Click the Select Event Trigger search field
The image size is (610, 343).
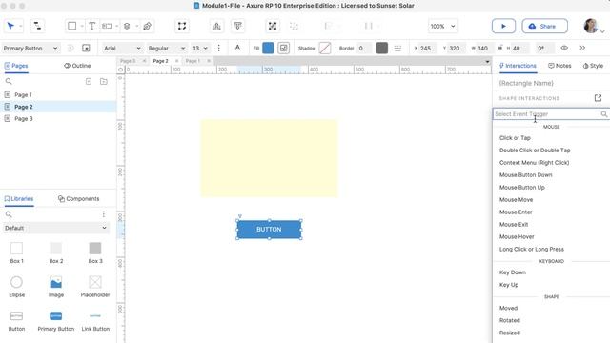pos(551,114)
